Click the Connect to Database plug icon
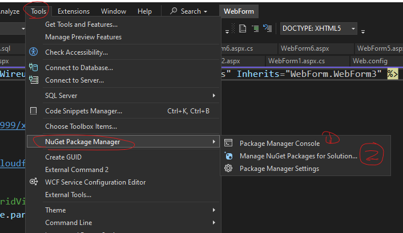 tap(34, 67)
